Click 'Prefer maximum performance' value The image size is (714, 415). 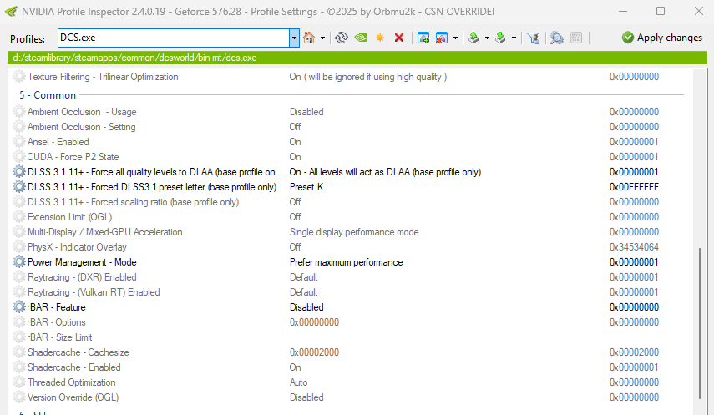coord(346,262)
